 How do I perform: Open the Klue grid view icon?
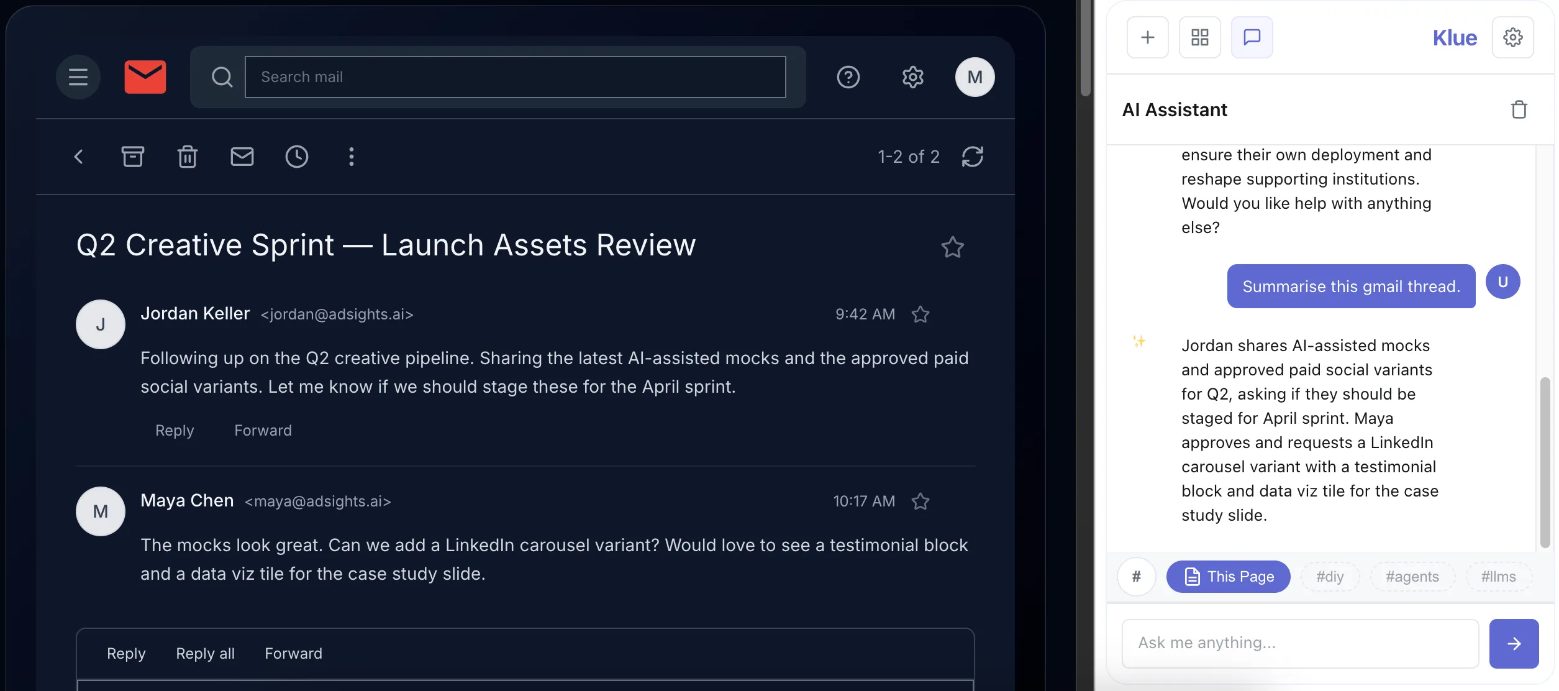pyautogui.click(x=1199, y=37)
